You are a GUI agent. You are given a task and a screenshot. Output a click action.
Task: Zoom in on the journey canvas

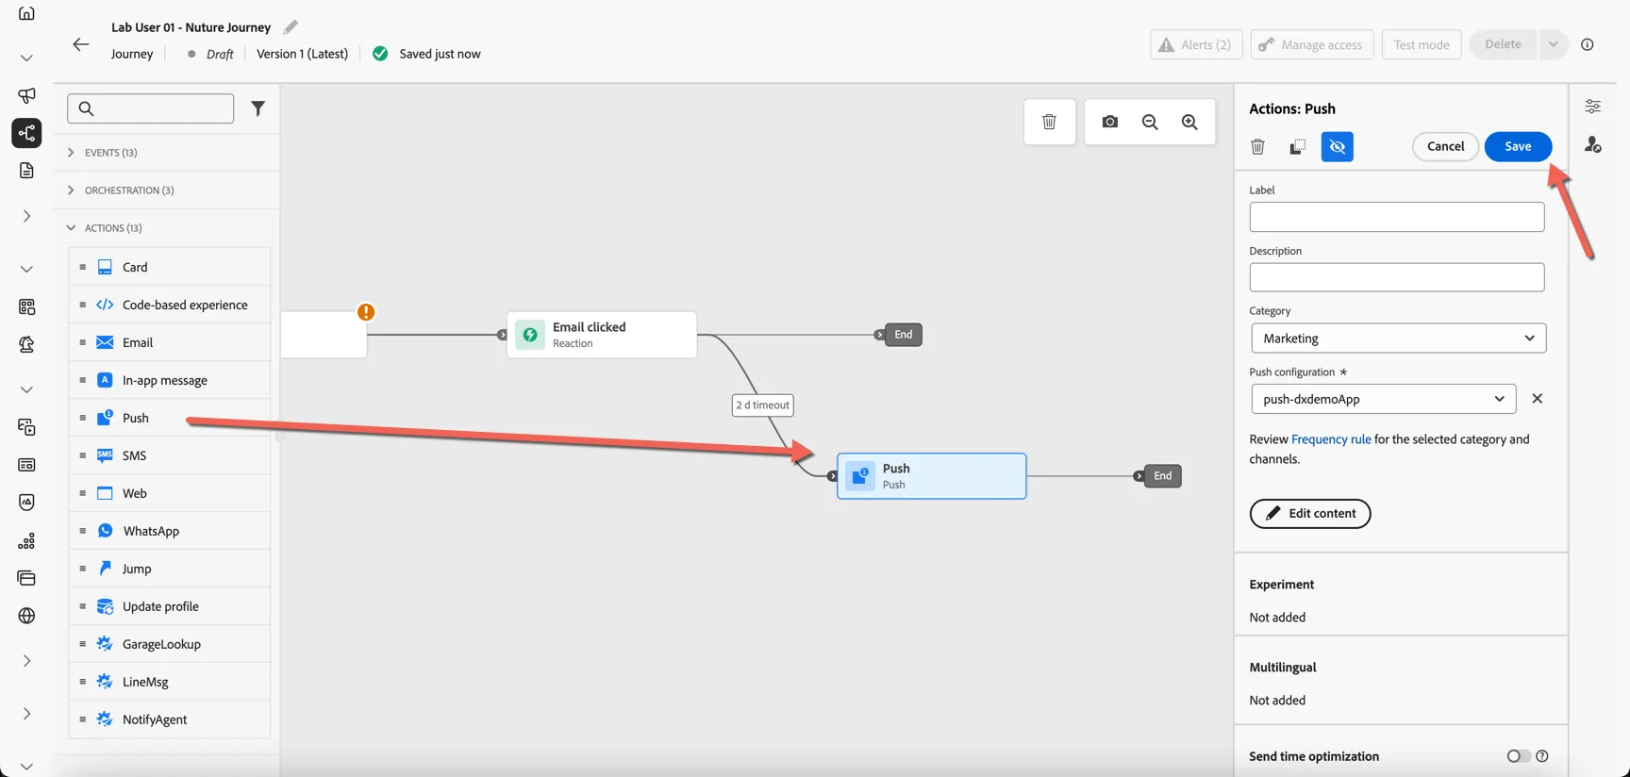coord(1189,122)
